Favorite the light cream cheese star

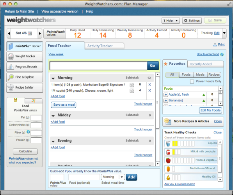[x=132, y=91]
